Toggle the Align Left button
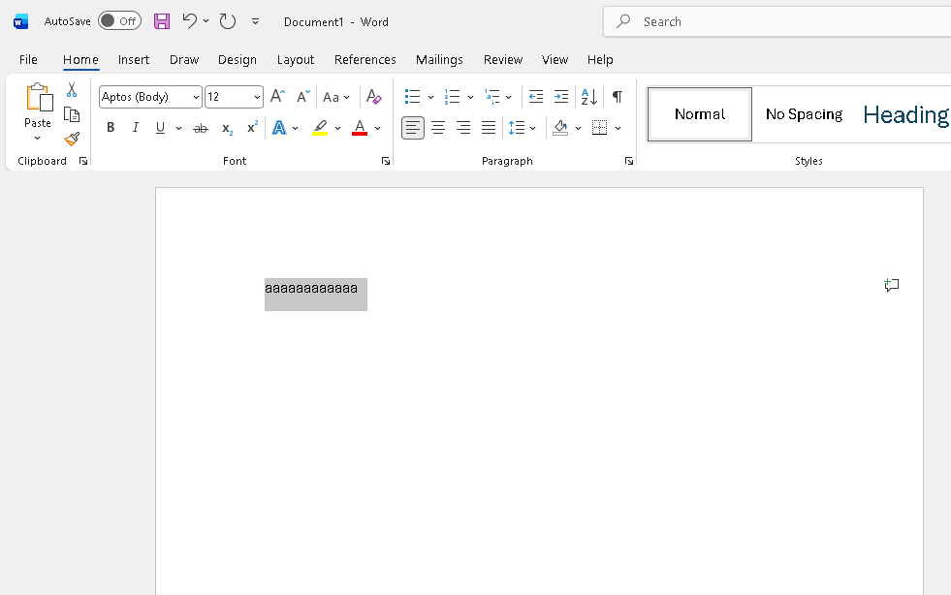Viewport: 951px width, 595px height. click(x=412, y=128)
